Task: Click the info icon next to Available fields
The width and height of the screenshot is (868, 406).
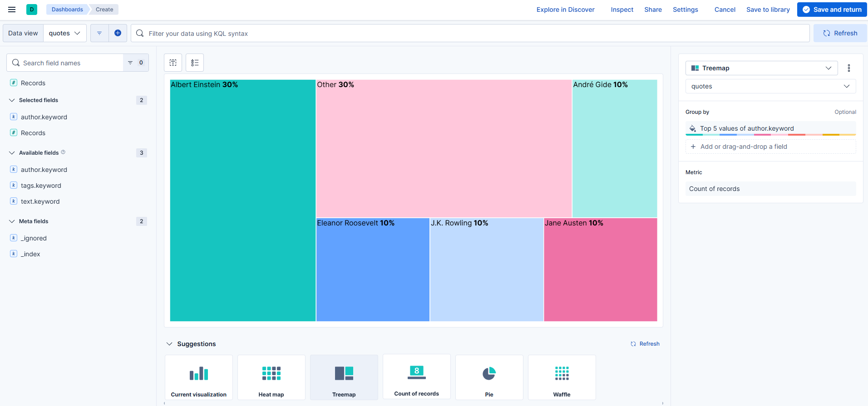Action: pyautogui.click(x=63, y=152)
